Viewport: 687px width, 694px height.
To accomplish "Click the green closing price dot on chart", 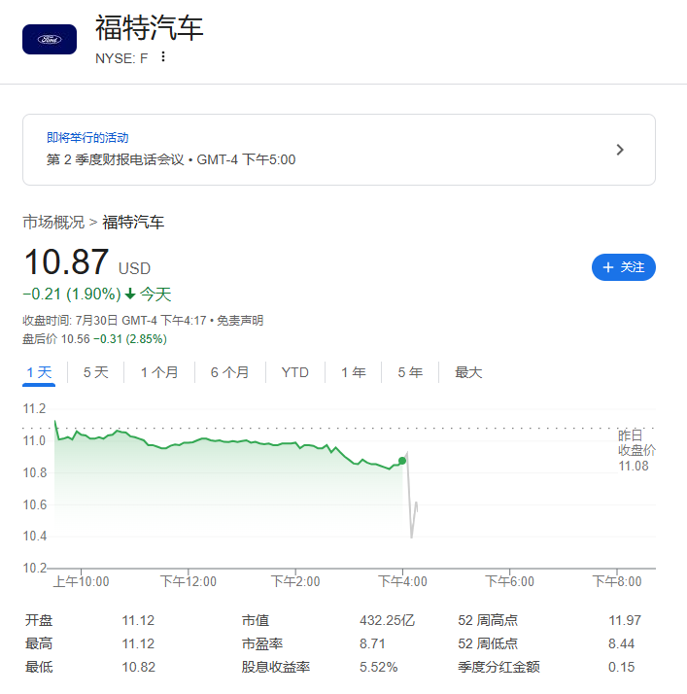I will (x=402, y=461).
